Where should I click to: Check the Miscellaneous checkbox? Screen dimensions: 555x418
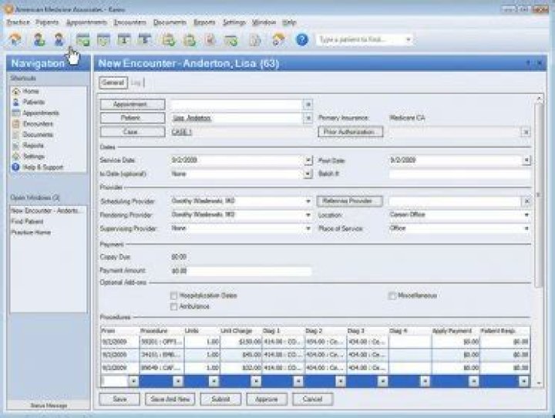coord(392,295)
